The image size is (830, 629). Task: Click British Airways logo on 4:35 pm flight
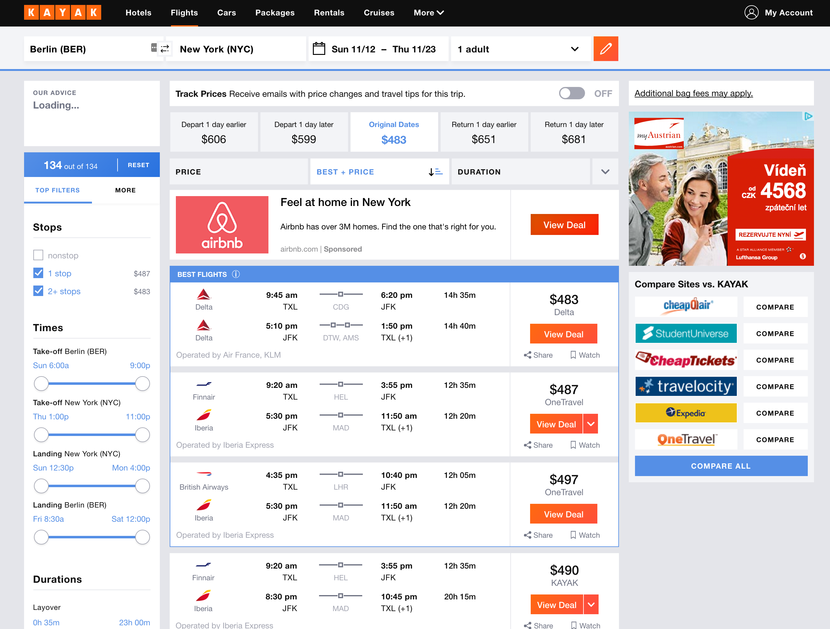(x=204, y=474)
